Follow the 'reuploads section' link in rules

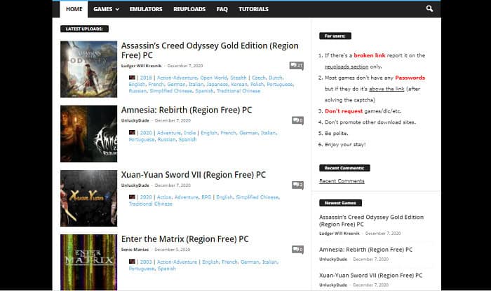pyautogui.click(x=347, y=66)
